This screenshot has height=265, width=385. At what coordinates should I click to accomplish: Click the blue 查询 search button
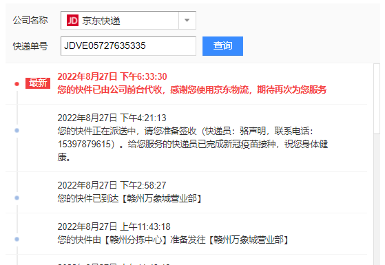coord(222,46)
